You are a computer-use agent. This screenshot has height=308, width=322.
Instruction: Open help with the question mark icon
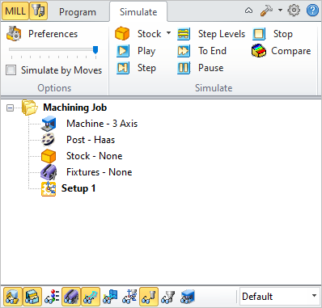tap(312, 11)
